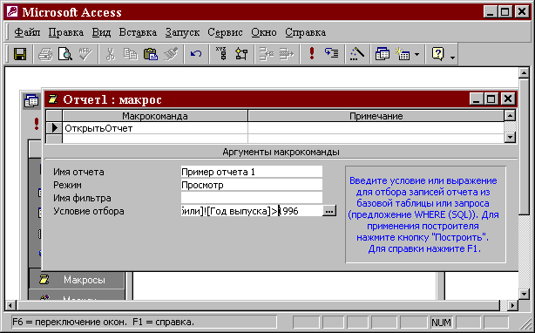Click the Access key icon in the title bar
535x333 pixels.
12,12
